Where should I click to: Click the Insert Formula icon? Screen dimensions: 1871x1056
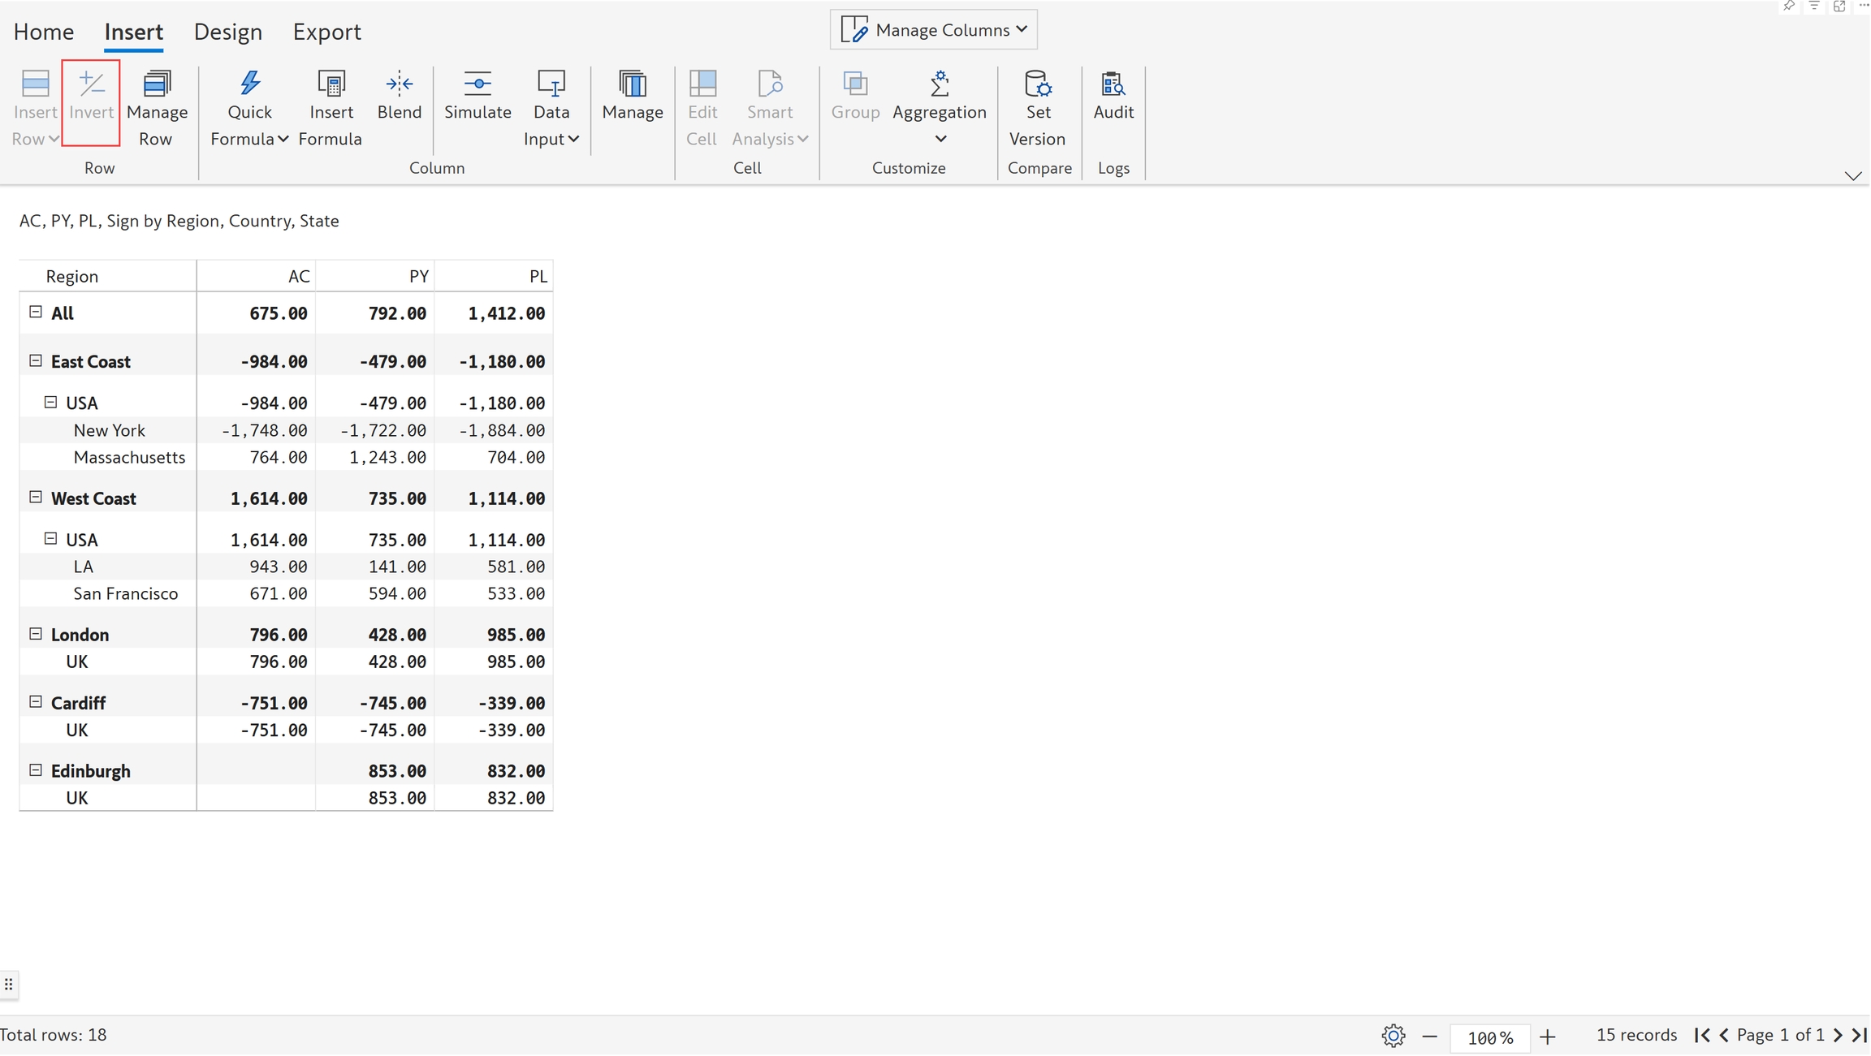coord(331,84)
